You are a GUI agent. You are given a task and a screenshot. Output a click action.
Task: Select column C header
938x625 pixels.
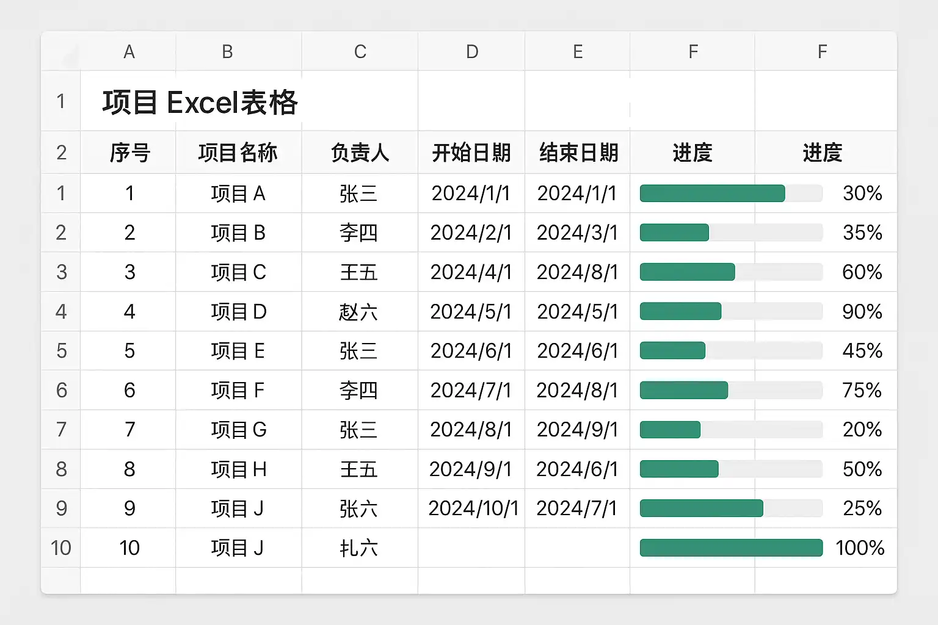(360, 52)
